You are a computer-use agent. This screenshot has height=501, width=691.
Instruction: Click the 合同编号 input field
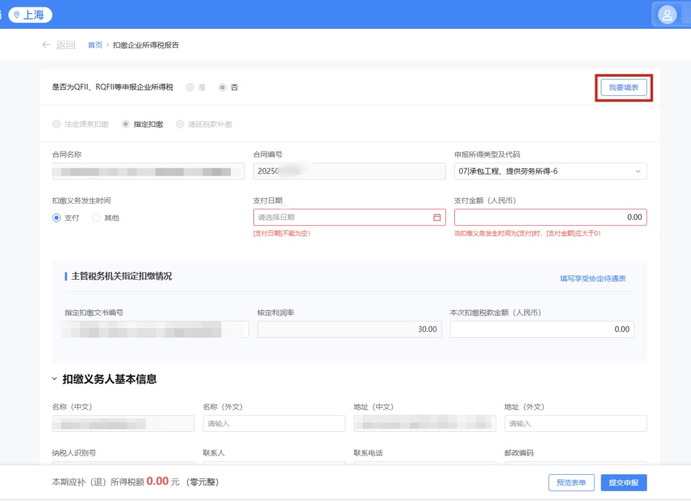[x=349, y=171]
